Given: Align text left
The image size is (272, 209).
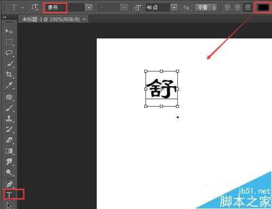Looking at the screenshot, I should (227, 8).
